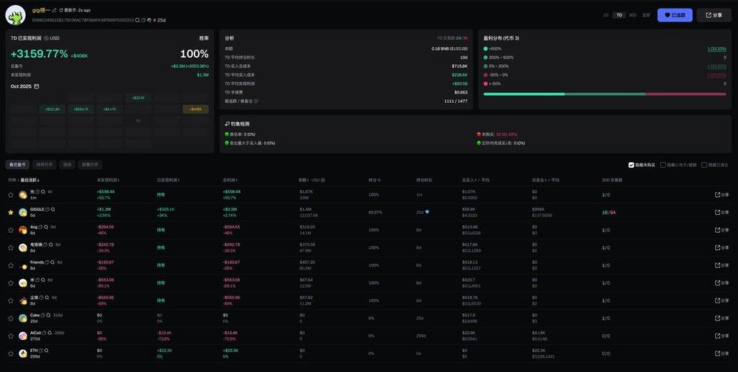Copy the wallet address using the copy icon

point(143,20)
